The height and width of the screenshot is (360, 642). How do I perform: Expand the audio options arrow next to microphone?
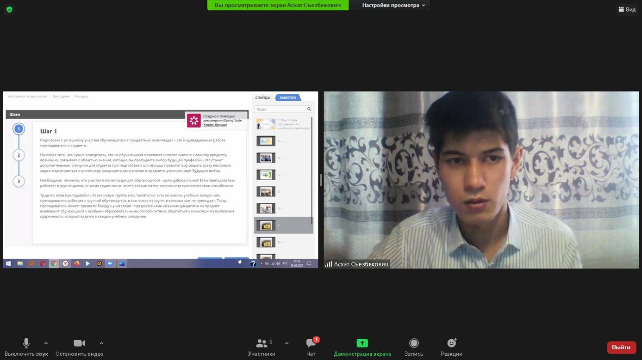46,343
